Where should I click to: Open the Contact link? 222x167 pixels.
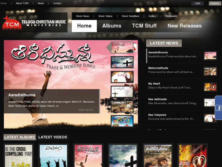(x=57, y=3)
